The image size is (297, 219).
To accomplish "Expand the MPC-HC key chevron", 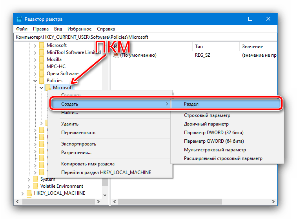I will (x=35, y=67).
